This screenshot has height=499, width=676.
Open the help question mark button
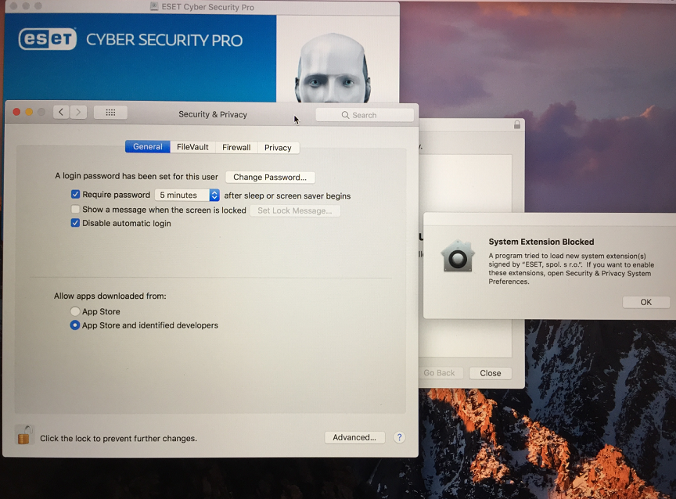pos(399,437)
